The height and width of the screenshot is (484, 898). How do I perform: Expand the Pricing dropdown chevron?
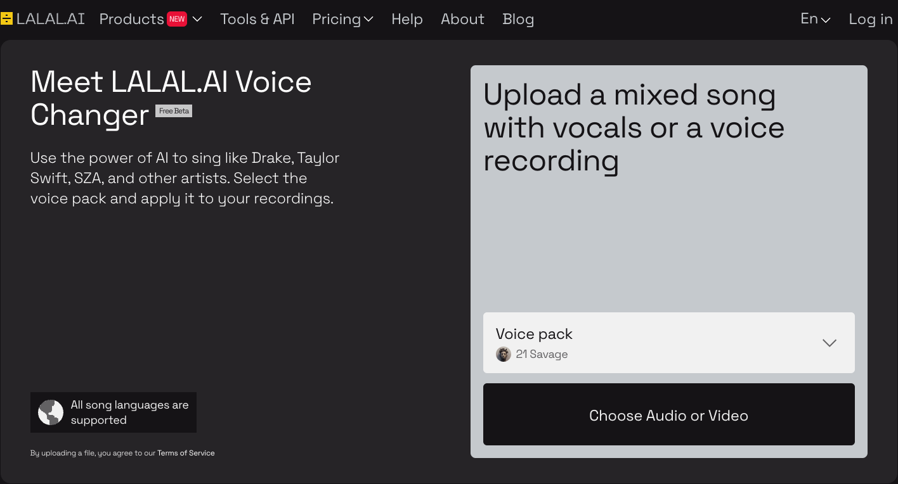coord(368,20)
